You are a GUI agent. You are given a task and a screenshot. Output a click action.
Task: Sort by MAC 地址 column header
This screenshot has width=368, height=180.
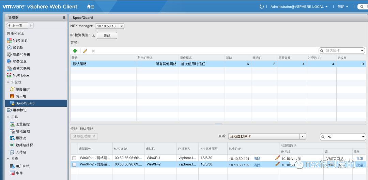click(x=128, y=149)
